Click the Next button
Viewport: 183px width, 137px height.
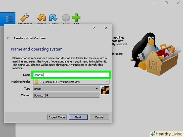coord(78,117)
